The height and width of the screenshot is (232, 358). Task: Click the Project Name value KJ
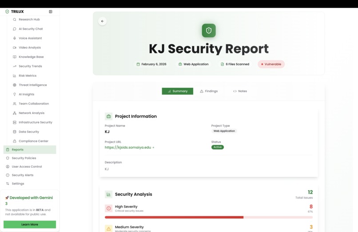coord(107,132)
